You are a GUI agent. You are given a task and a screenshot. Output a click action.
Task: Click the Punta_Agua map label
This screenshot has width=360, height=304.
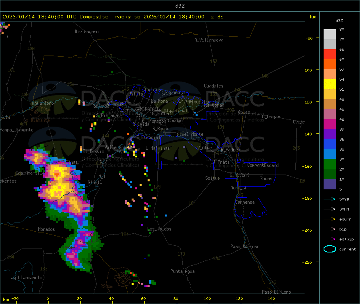pos(182,271)
